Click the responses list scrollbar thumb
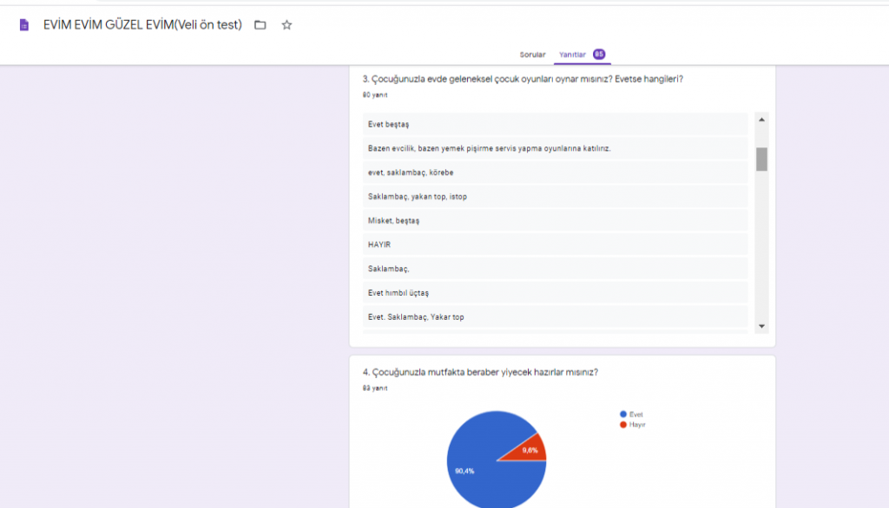This screenshot has width=889, height=508. [761, 160]
